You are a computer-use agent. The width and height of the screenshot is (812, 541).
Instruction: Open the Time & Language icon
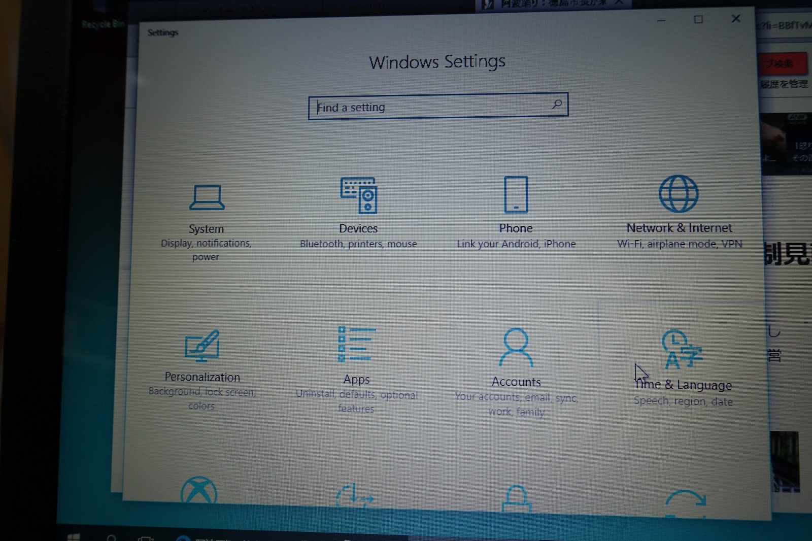[682, 349]
